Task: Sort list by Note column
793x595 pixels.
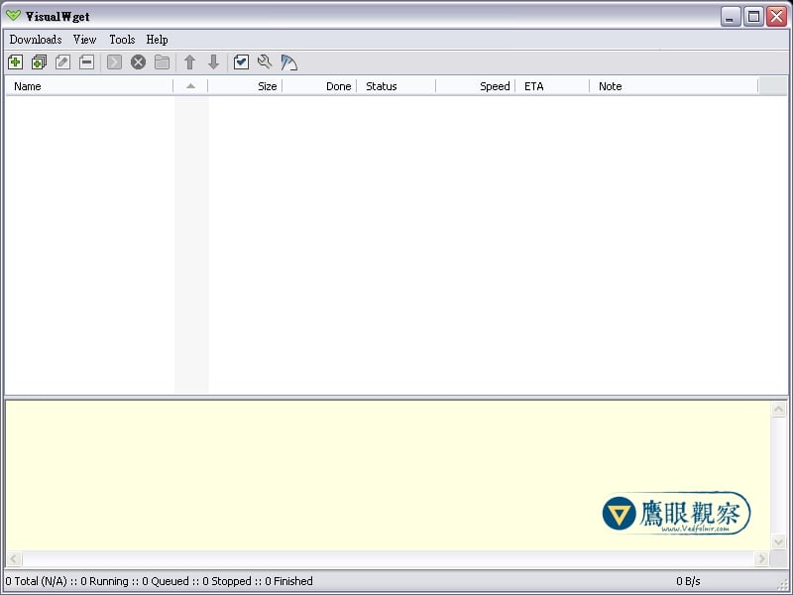Action: tap(674, 86)
